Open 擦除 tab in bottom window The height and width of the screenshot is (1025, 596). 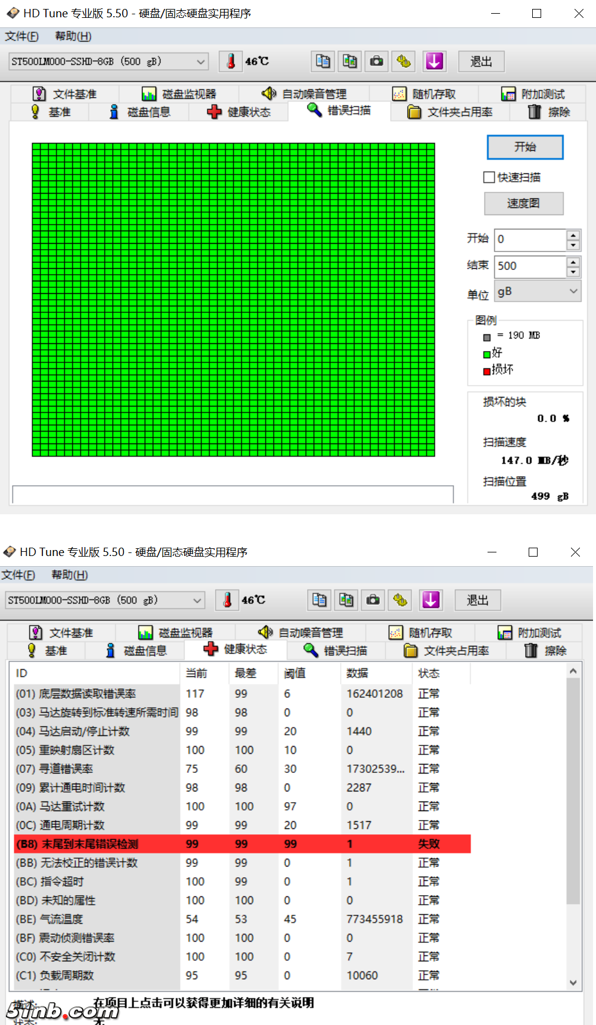545,651
